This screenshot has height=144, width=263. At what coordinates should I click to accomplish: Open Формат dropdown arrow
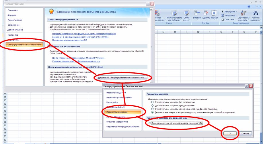click(x=214, y=20)
